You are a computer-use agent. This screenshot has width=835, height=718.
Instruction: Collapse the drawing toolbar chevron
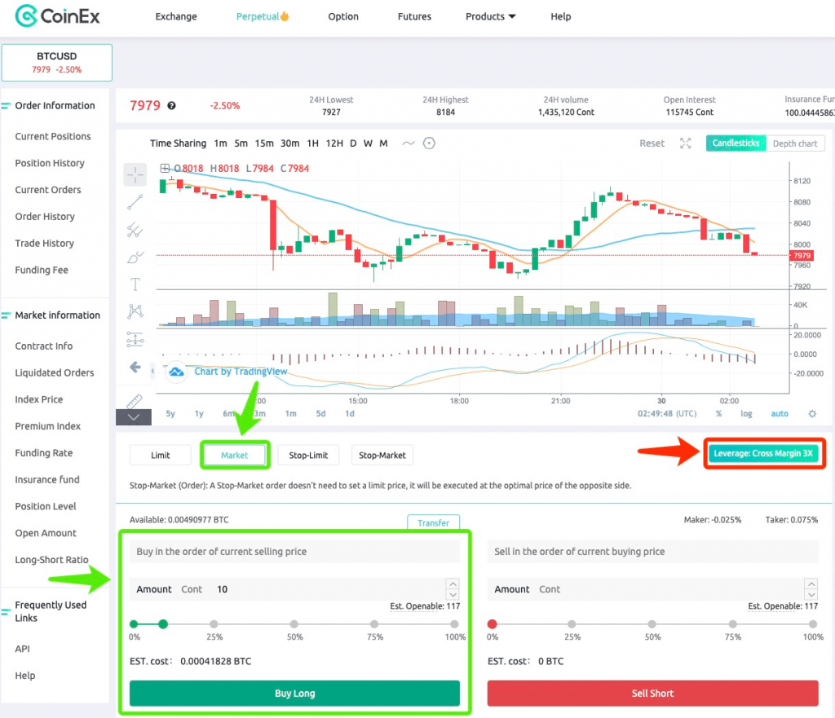134,417
